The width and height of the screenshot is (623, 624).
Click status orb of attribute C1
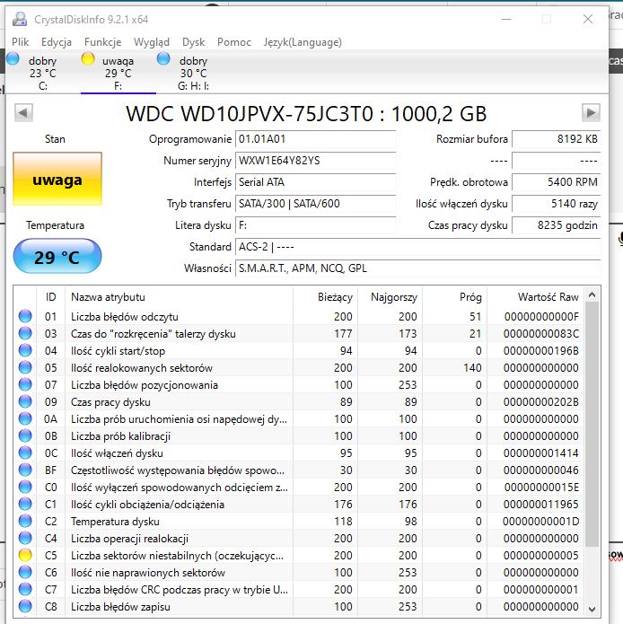coord(25,504)
